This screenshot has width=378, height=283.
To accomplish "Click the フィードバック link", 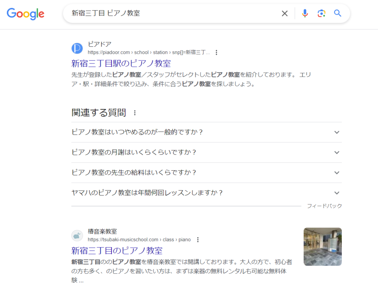I will click(324, 206).
